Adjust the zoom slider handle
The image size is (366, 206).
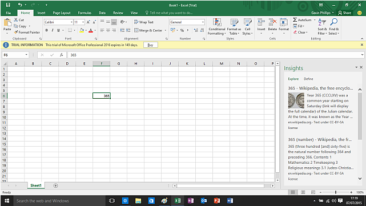point(336,192)
